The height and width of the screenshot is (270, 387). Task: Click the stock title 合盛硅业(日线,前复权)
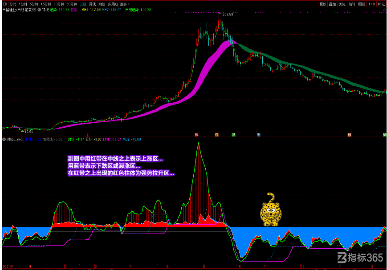pyautogui.click(x=20, y=10)
